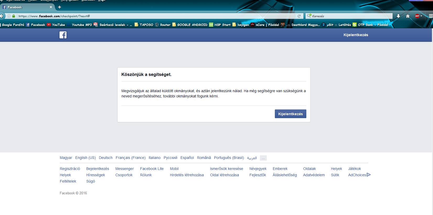Click the Facebook logo in the blue header
The width and height of the screenshot is (433, 215).
pyautogui.click(x=63, y=35)
